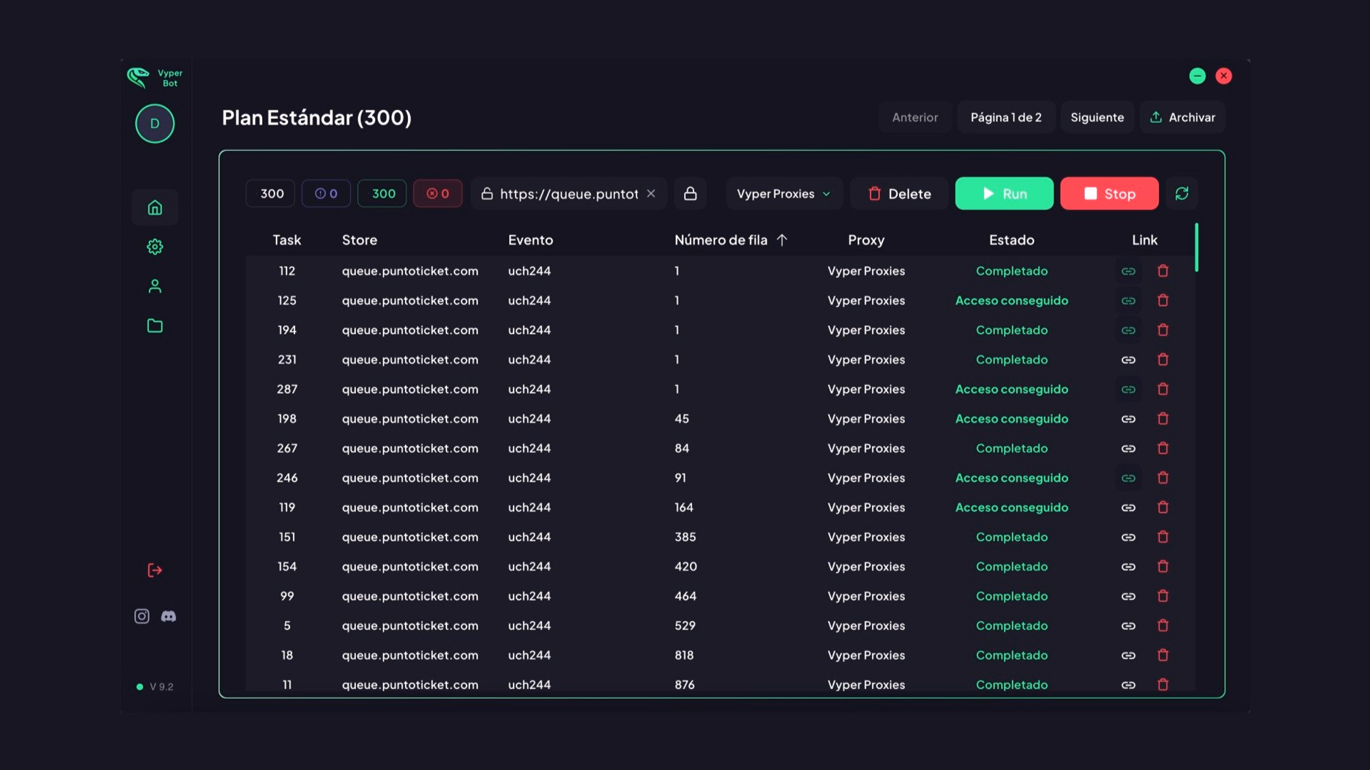Image resolution: width=1370 pixels, height=770 pixels.
Task: Open link icon for task 231
Action: [1128, 360]
